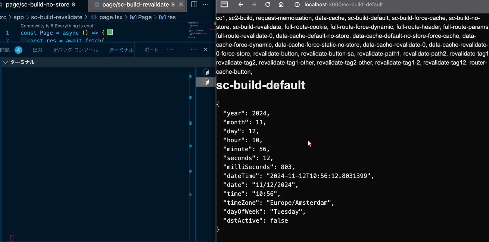Select the ターミナル panel tab
Screen dimensions: 489x242
[x=121, y=50]
